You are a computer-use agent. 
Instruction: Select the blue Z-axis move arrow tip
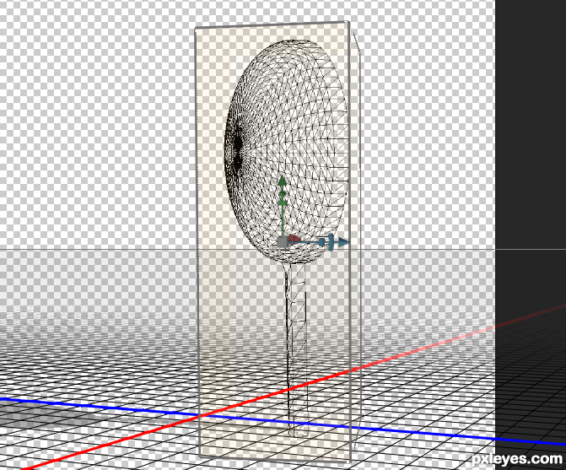(343, 242)
